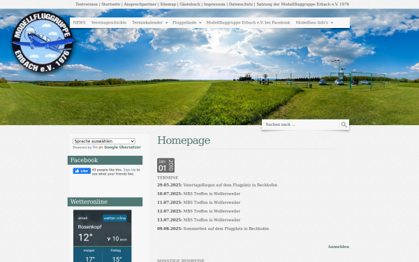Open the Ansprechpartner link
Viewport: 419px width, 262px height.
(140, 4)
